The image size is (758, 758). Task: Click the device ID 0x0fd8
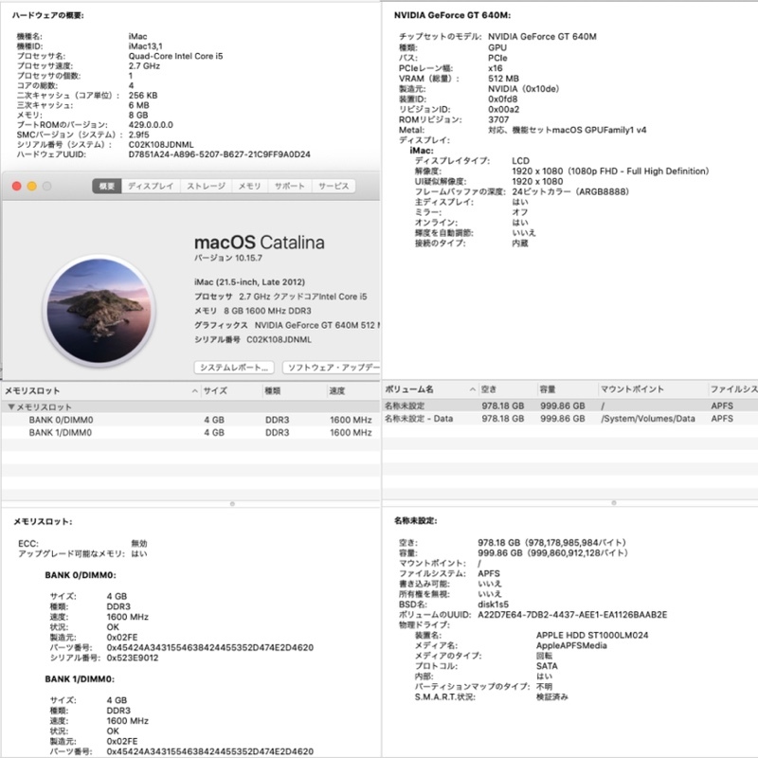pos(503,99)
